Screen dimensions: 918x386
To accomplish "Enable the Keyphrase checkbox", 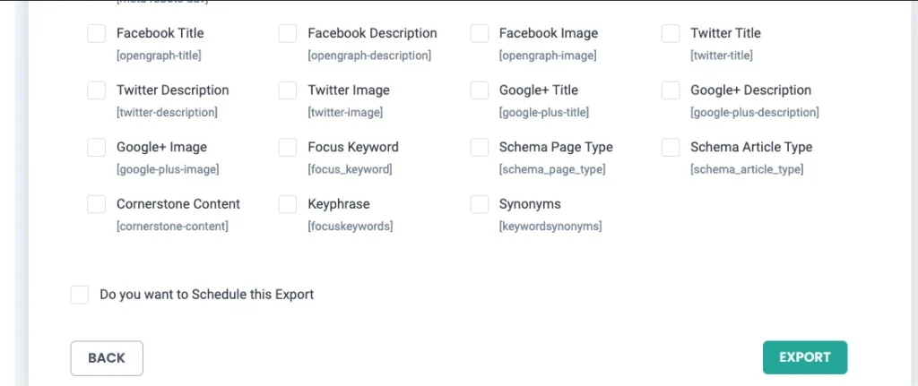I will [288, 204].
